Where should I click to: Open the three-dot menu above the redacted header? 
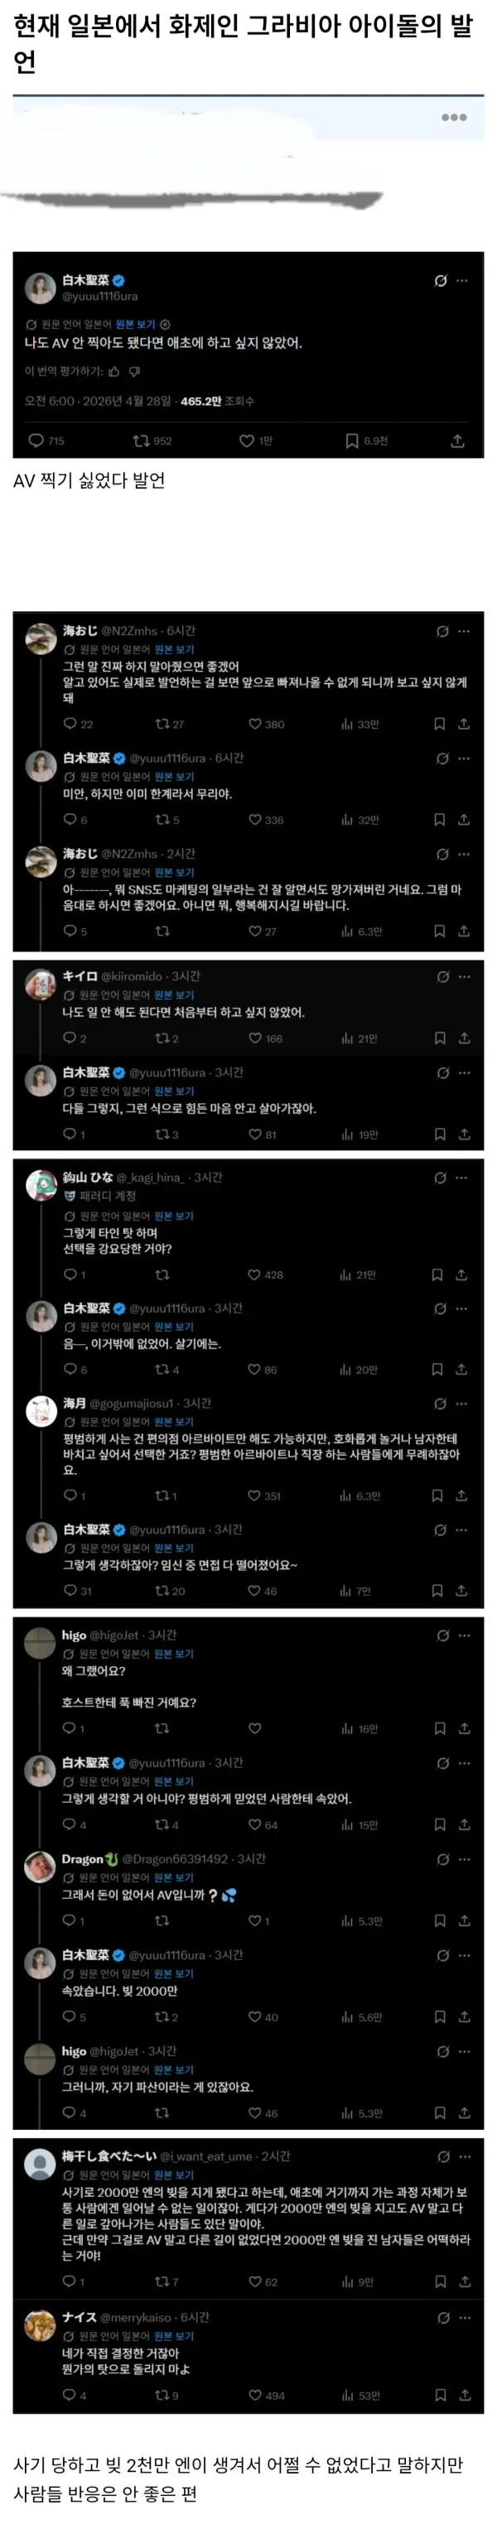pos(454,118)
